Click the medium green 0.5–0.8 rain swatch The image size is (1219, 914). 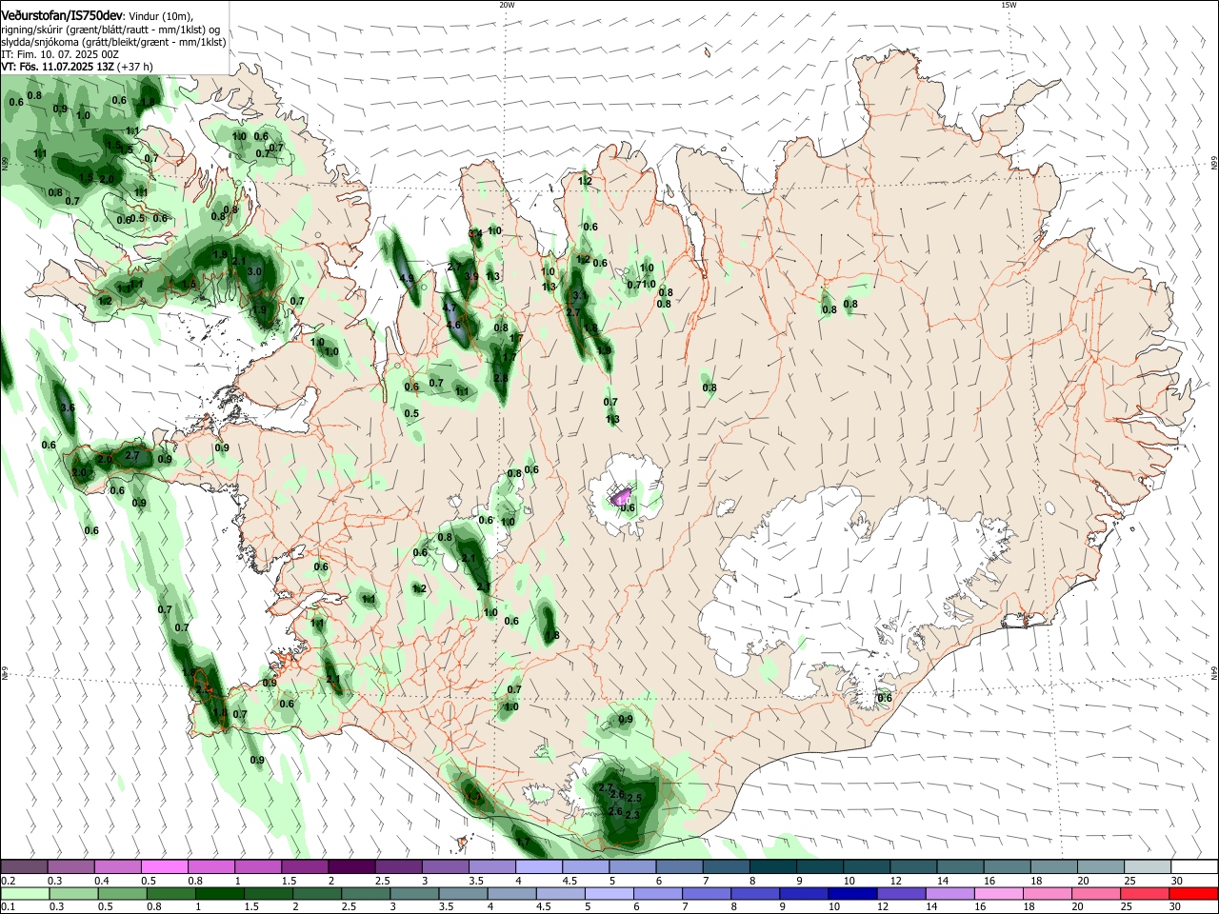click(x=124, y=893)
